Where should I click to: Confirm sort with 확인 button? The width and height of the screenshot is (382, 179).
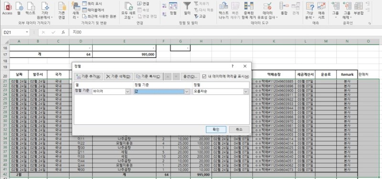(216, 129)
